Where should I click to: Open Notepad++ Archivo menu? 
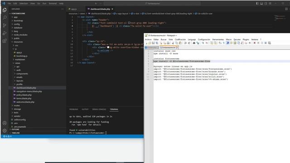click(148, 39)
